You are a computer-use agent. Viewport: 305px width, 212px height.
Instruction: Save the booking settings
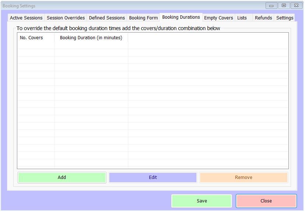tap(202, 201)
